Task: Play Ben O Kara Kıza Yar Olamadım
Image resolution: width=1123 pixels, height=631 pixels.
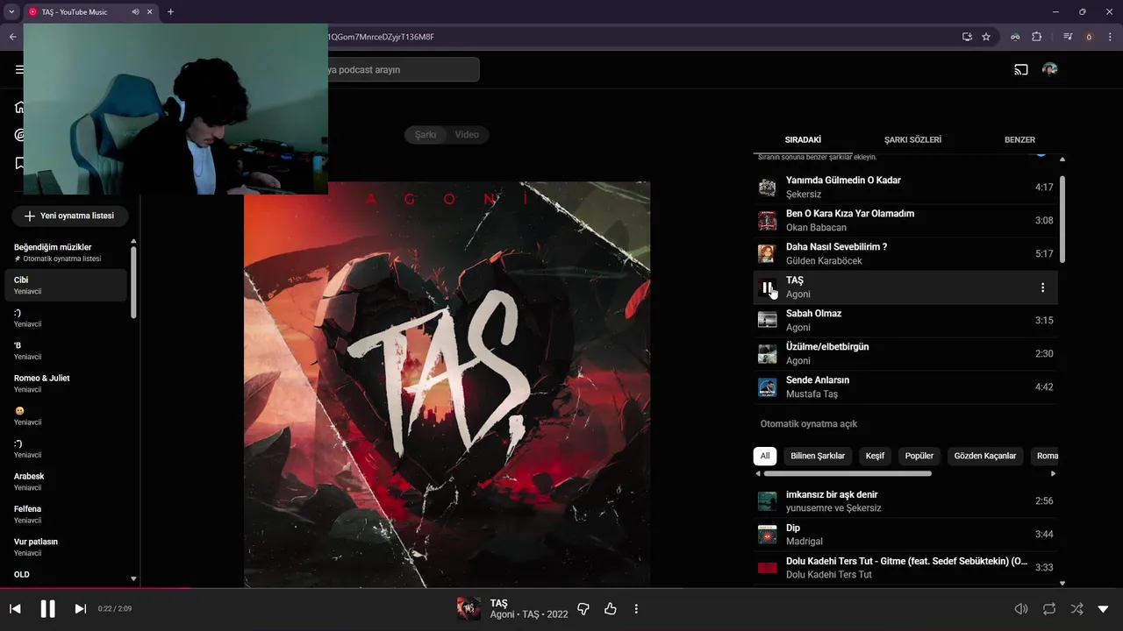Action: (906, 221)
